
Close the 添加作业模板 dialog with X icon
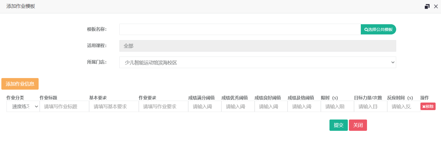click(436, 6)
